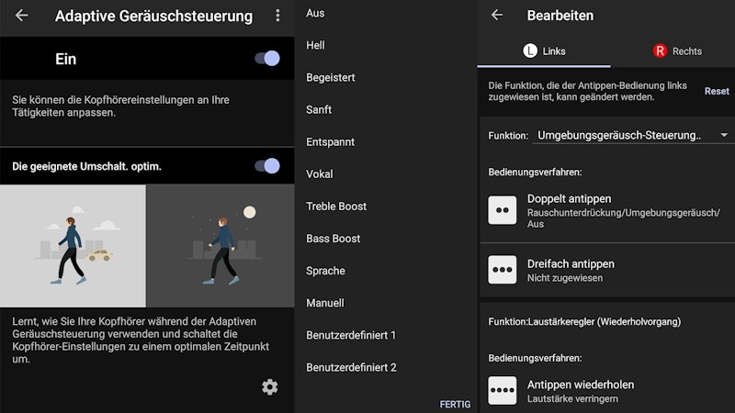Go back from Bearbeiten screen
This screenshot has width=735, height=413.
click(x=497, y=15)
